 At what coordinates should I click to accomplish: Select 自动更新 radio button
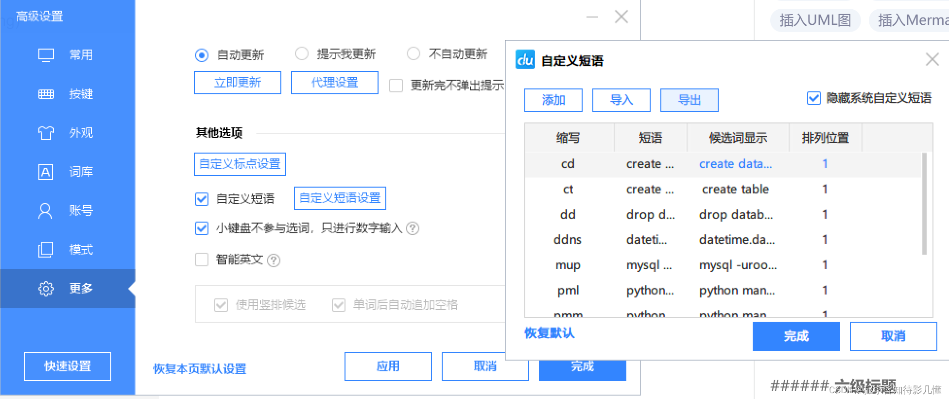202,55
